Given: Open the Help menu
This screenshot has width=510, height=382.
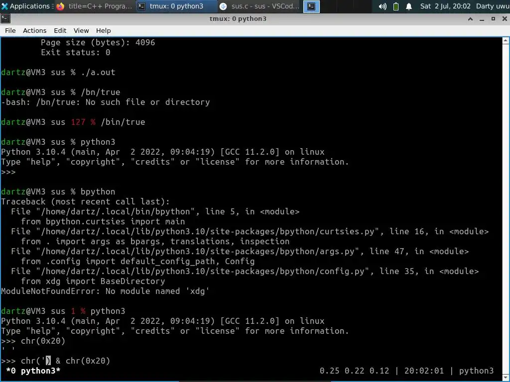Looking at the screenshot, I should tap(104, 30).
